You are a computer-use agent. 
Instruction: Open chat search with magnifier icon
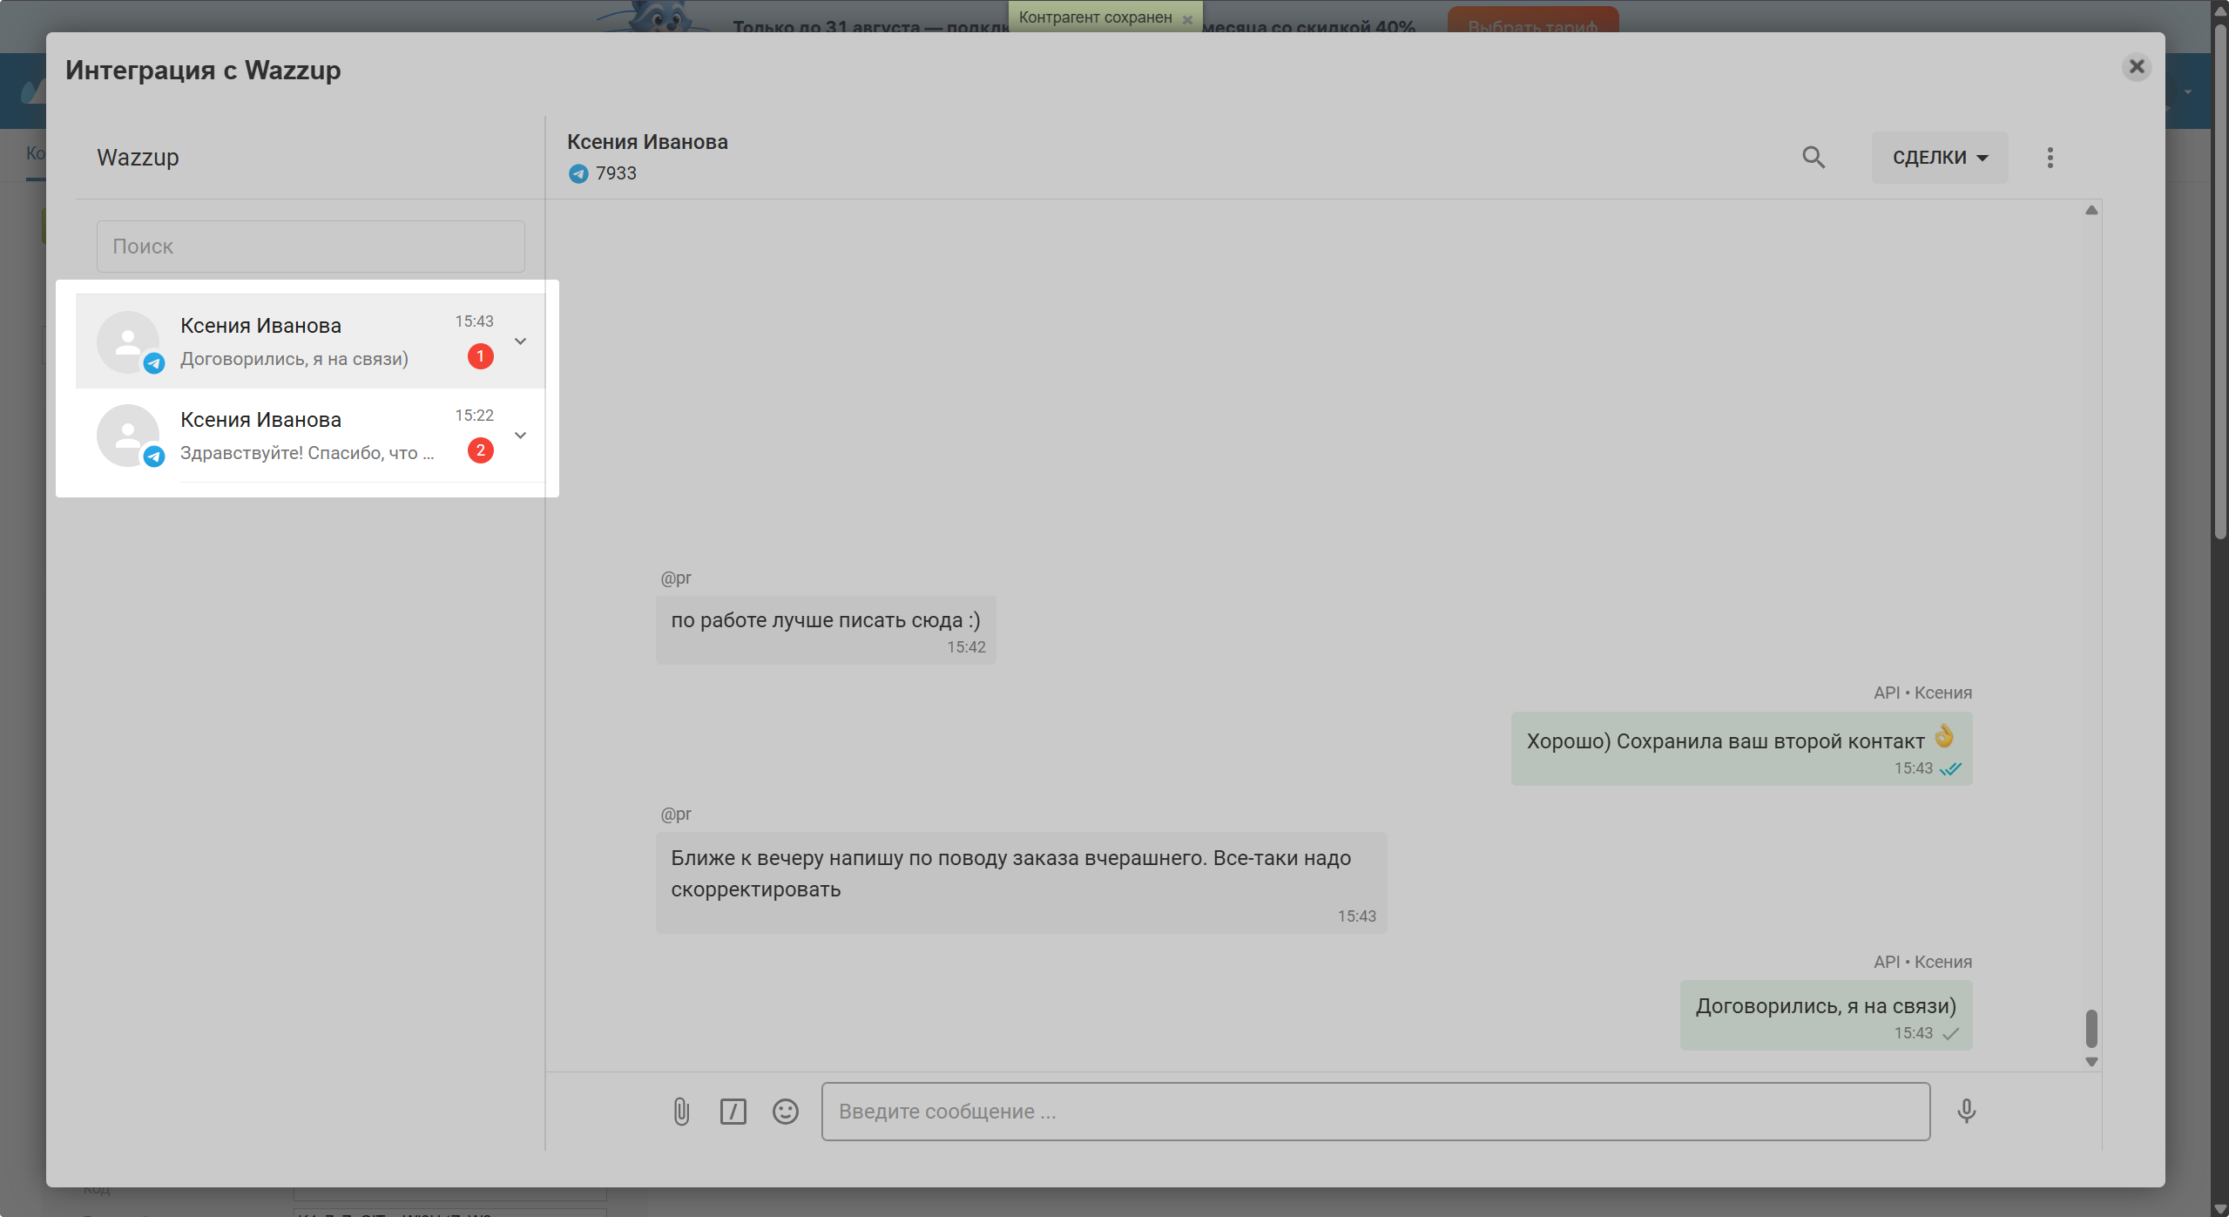coord(1813,158)
